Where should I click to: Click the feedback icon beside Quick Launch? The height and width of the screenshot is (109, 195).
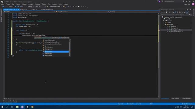click(x=162, y=1)
